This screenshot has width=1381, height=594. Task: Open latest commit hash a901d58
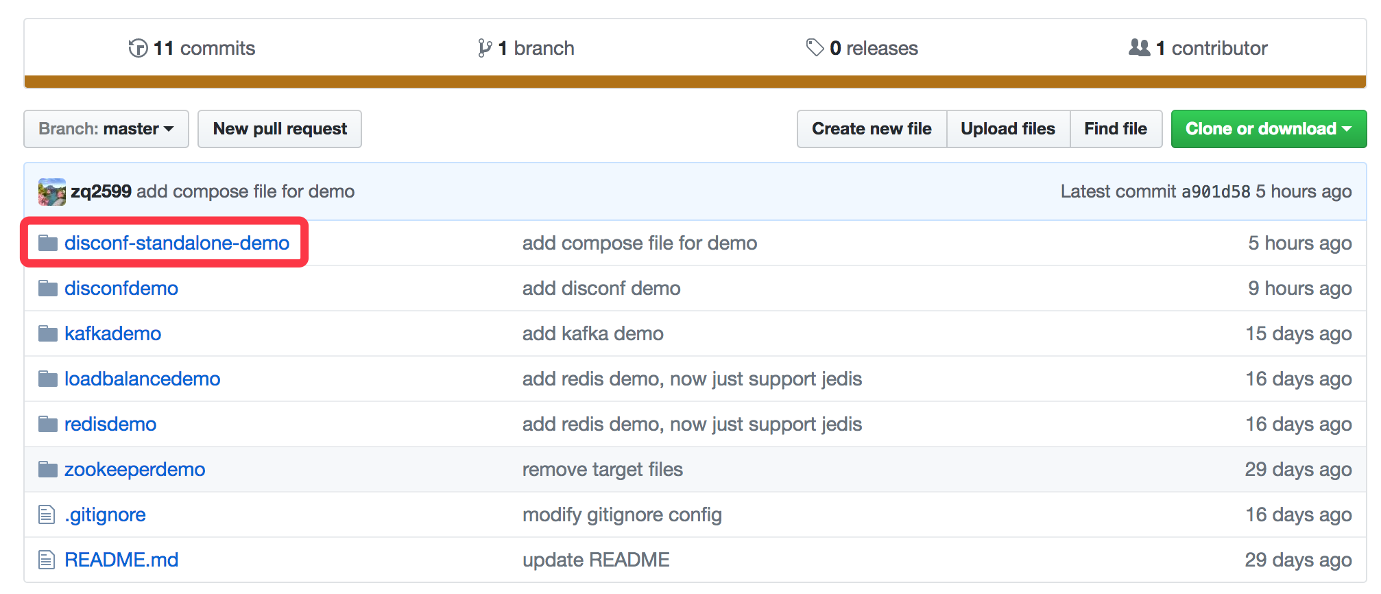click(x=1215, y=191)
